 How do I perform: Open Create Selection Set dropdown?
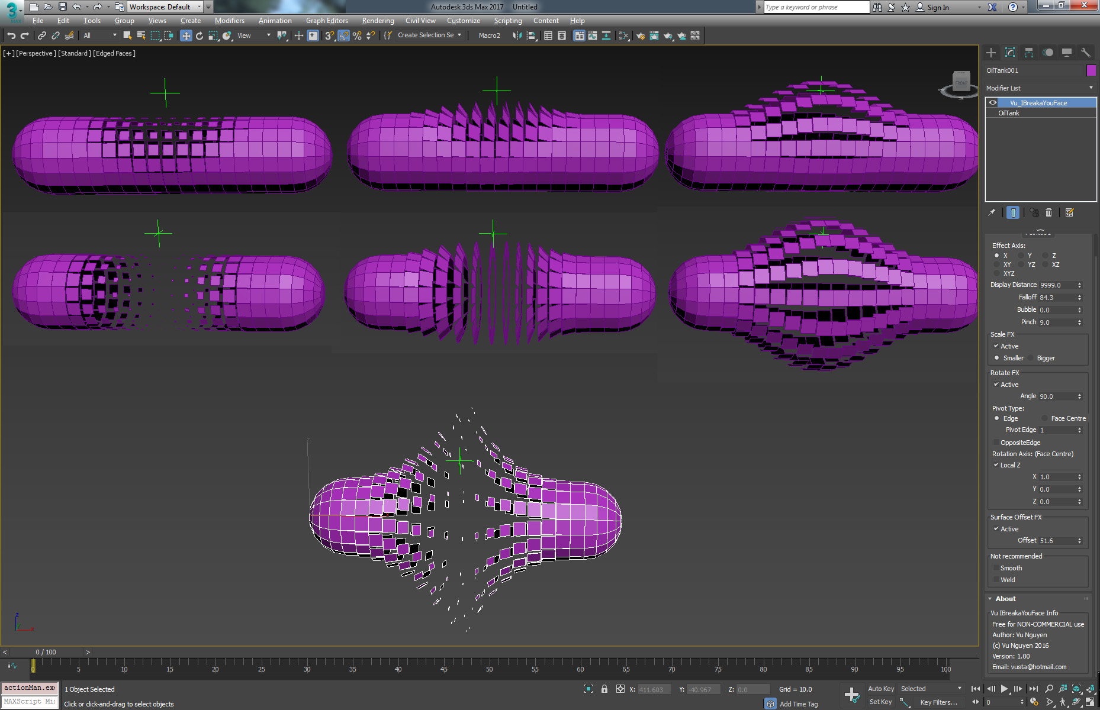429,35
